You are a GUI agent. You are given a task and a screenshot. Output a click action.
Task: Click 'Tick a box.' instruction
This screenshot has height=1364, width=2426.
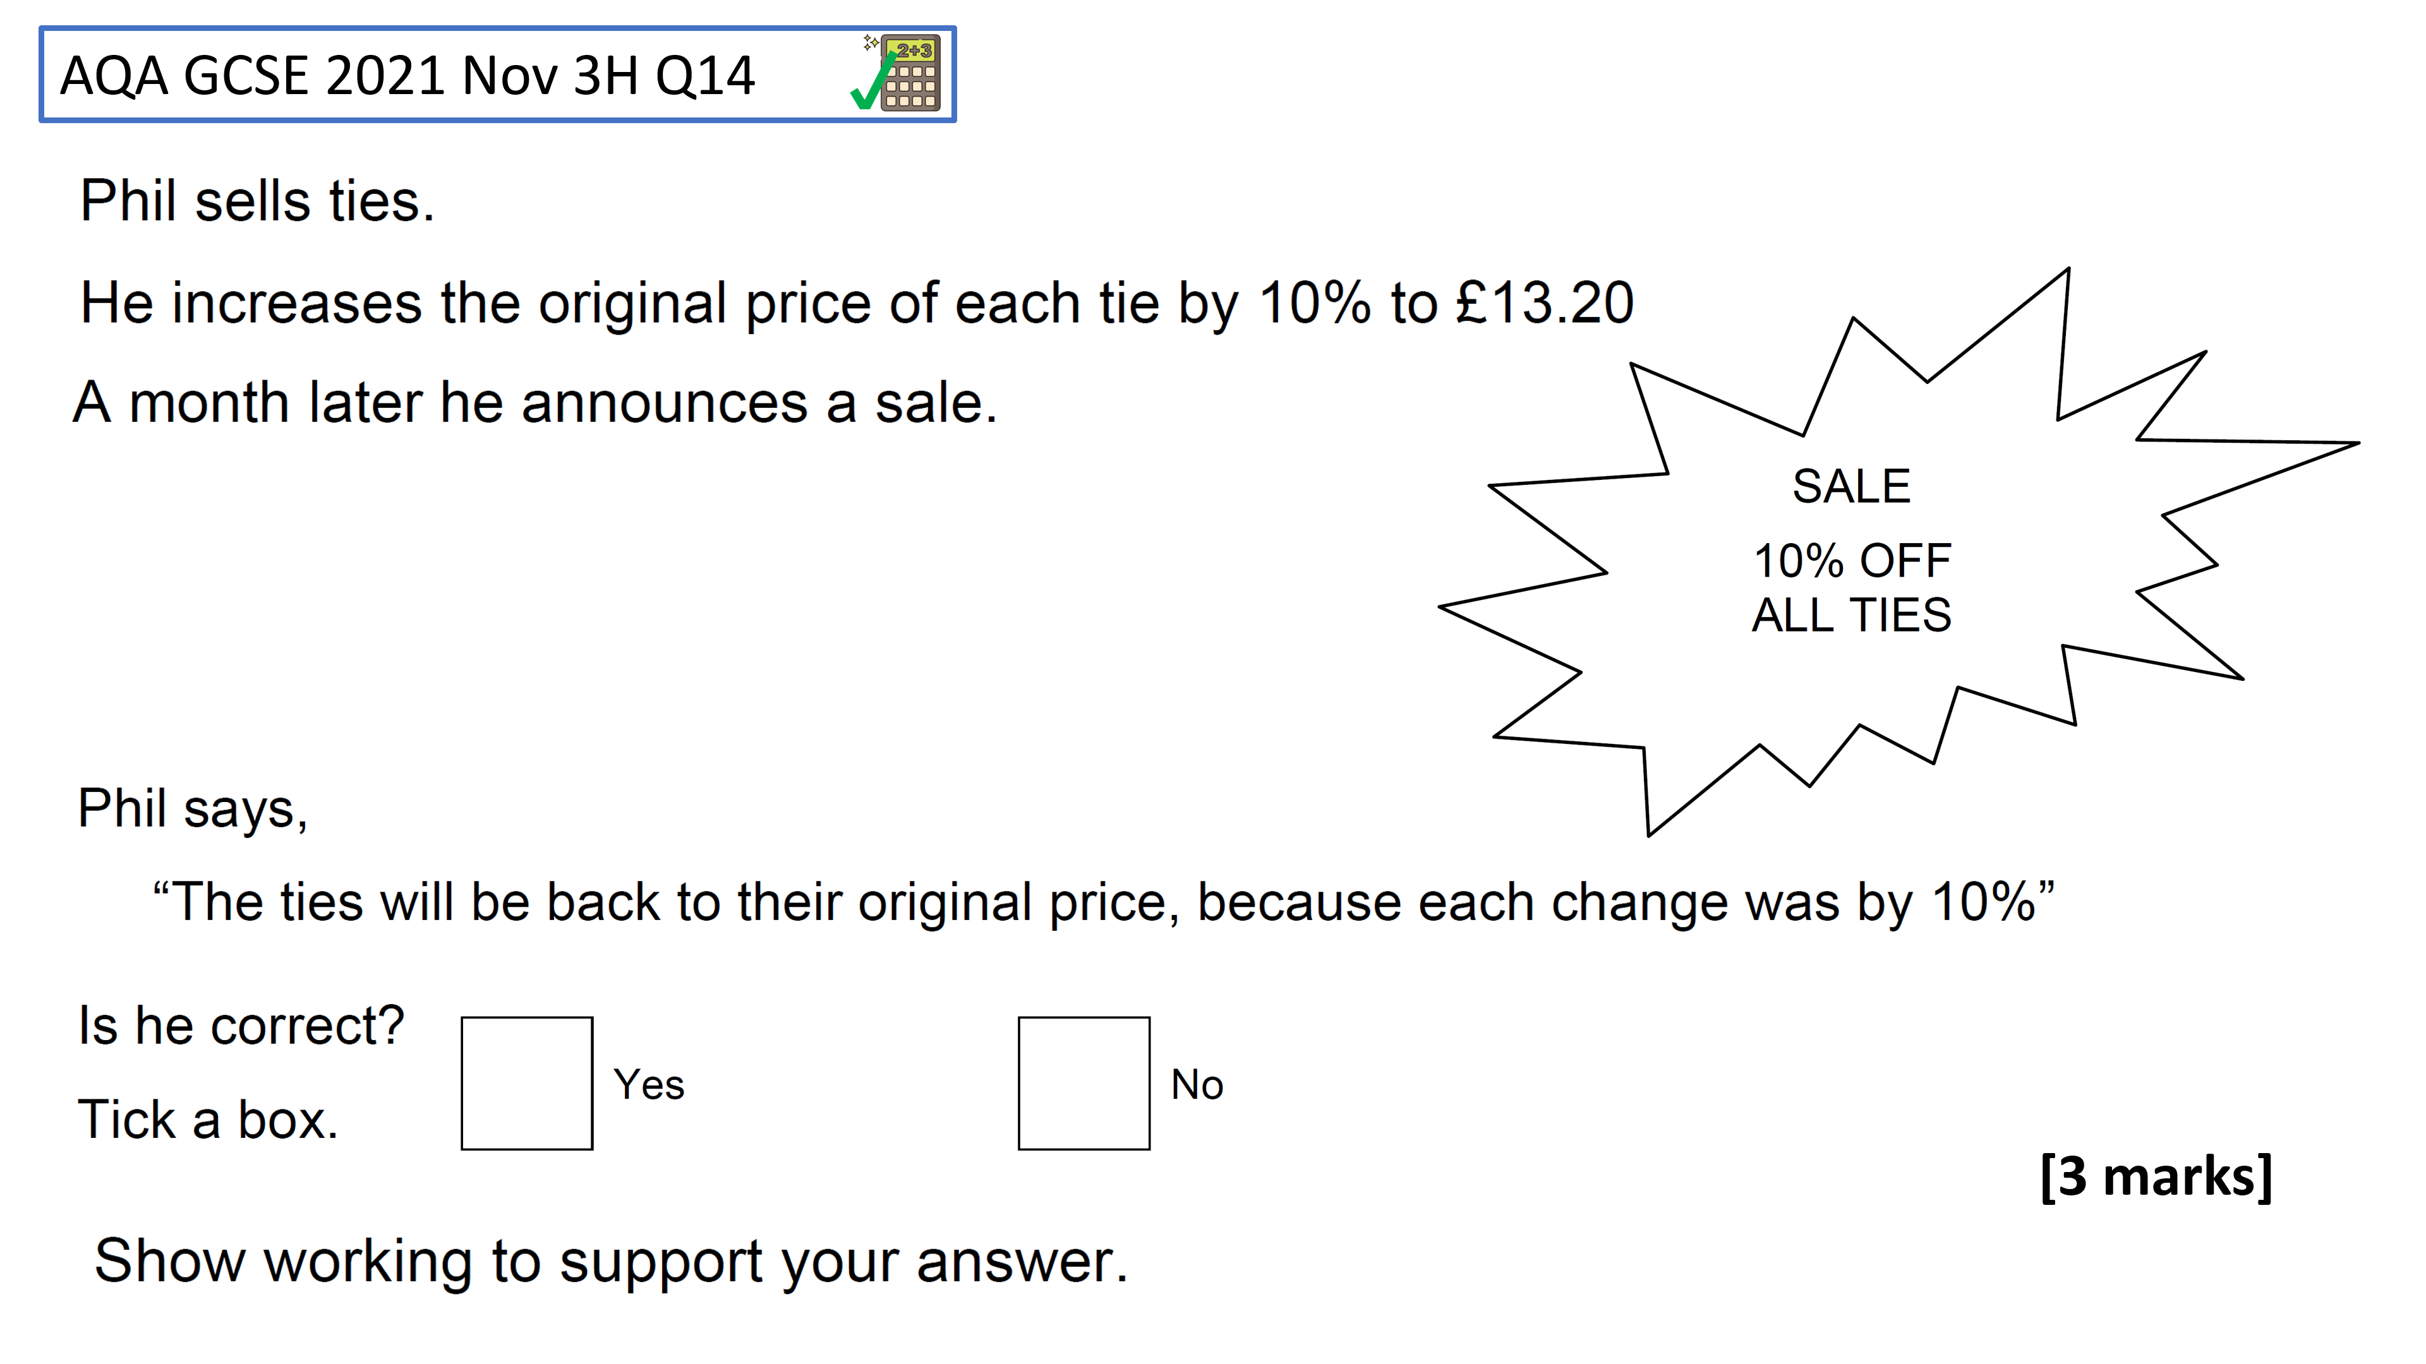208,1119
